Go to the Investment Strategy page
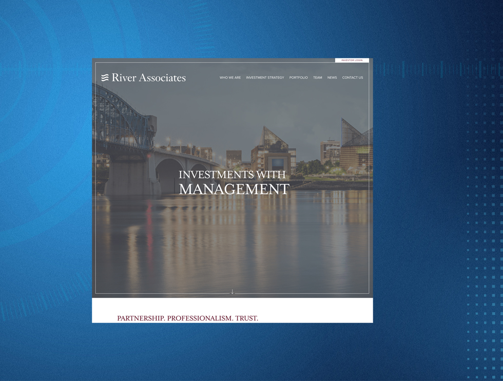The width and height of the screenshot is (503, 381). 265,78
